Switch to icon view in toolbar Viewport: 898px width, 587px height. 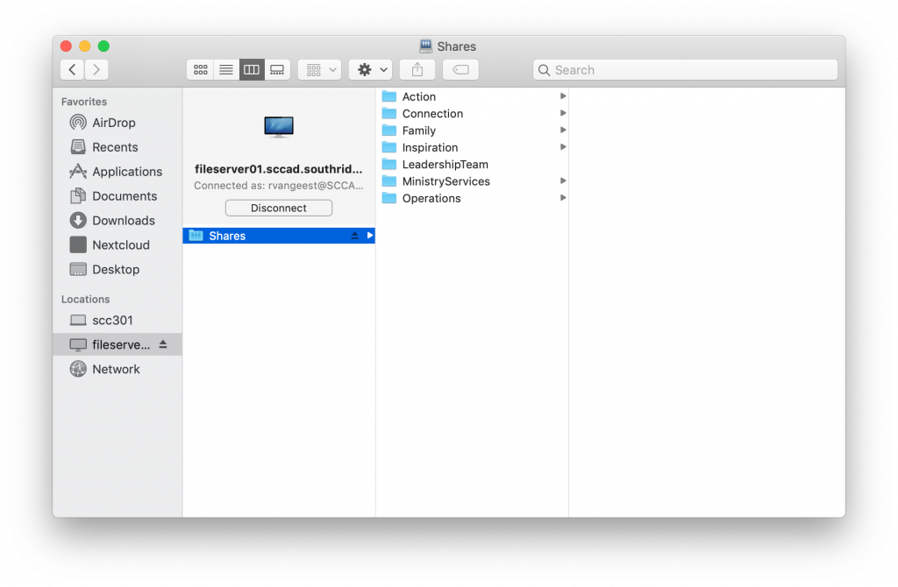tap(200, 70)
